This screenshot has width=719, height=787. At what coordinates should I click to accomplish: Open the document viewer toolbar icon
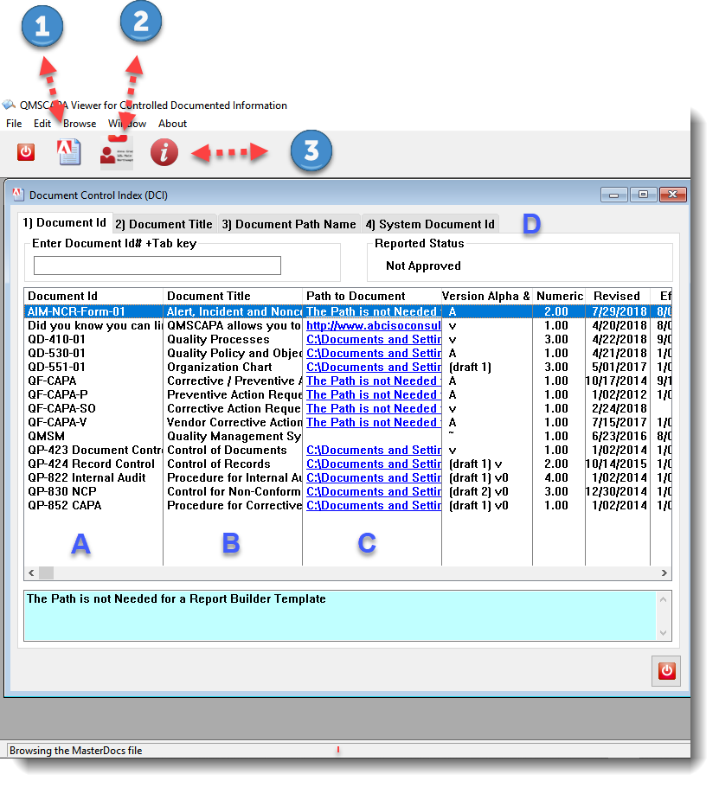pyautogui.click(x=68, y=151)
